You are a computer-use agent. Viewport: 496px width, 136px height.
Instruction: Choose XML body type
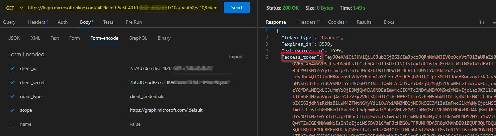click(x=36, y=38)
